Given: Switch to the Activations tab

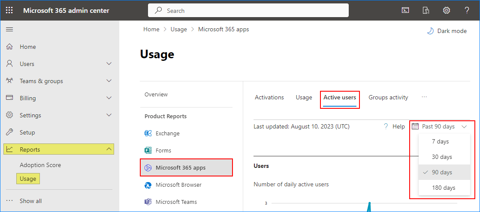Looking at the screenshot, I should pyautogui.click(x=269, y=98).
